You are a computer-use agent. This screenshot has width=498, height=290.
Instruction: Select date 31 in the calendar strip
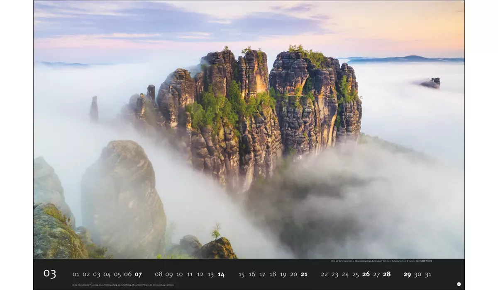[428, 274]
